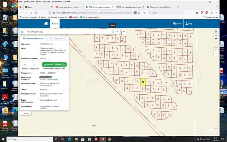Select parcel 265 on the map
227x142 pixels.
click(174, 107)
